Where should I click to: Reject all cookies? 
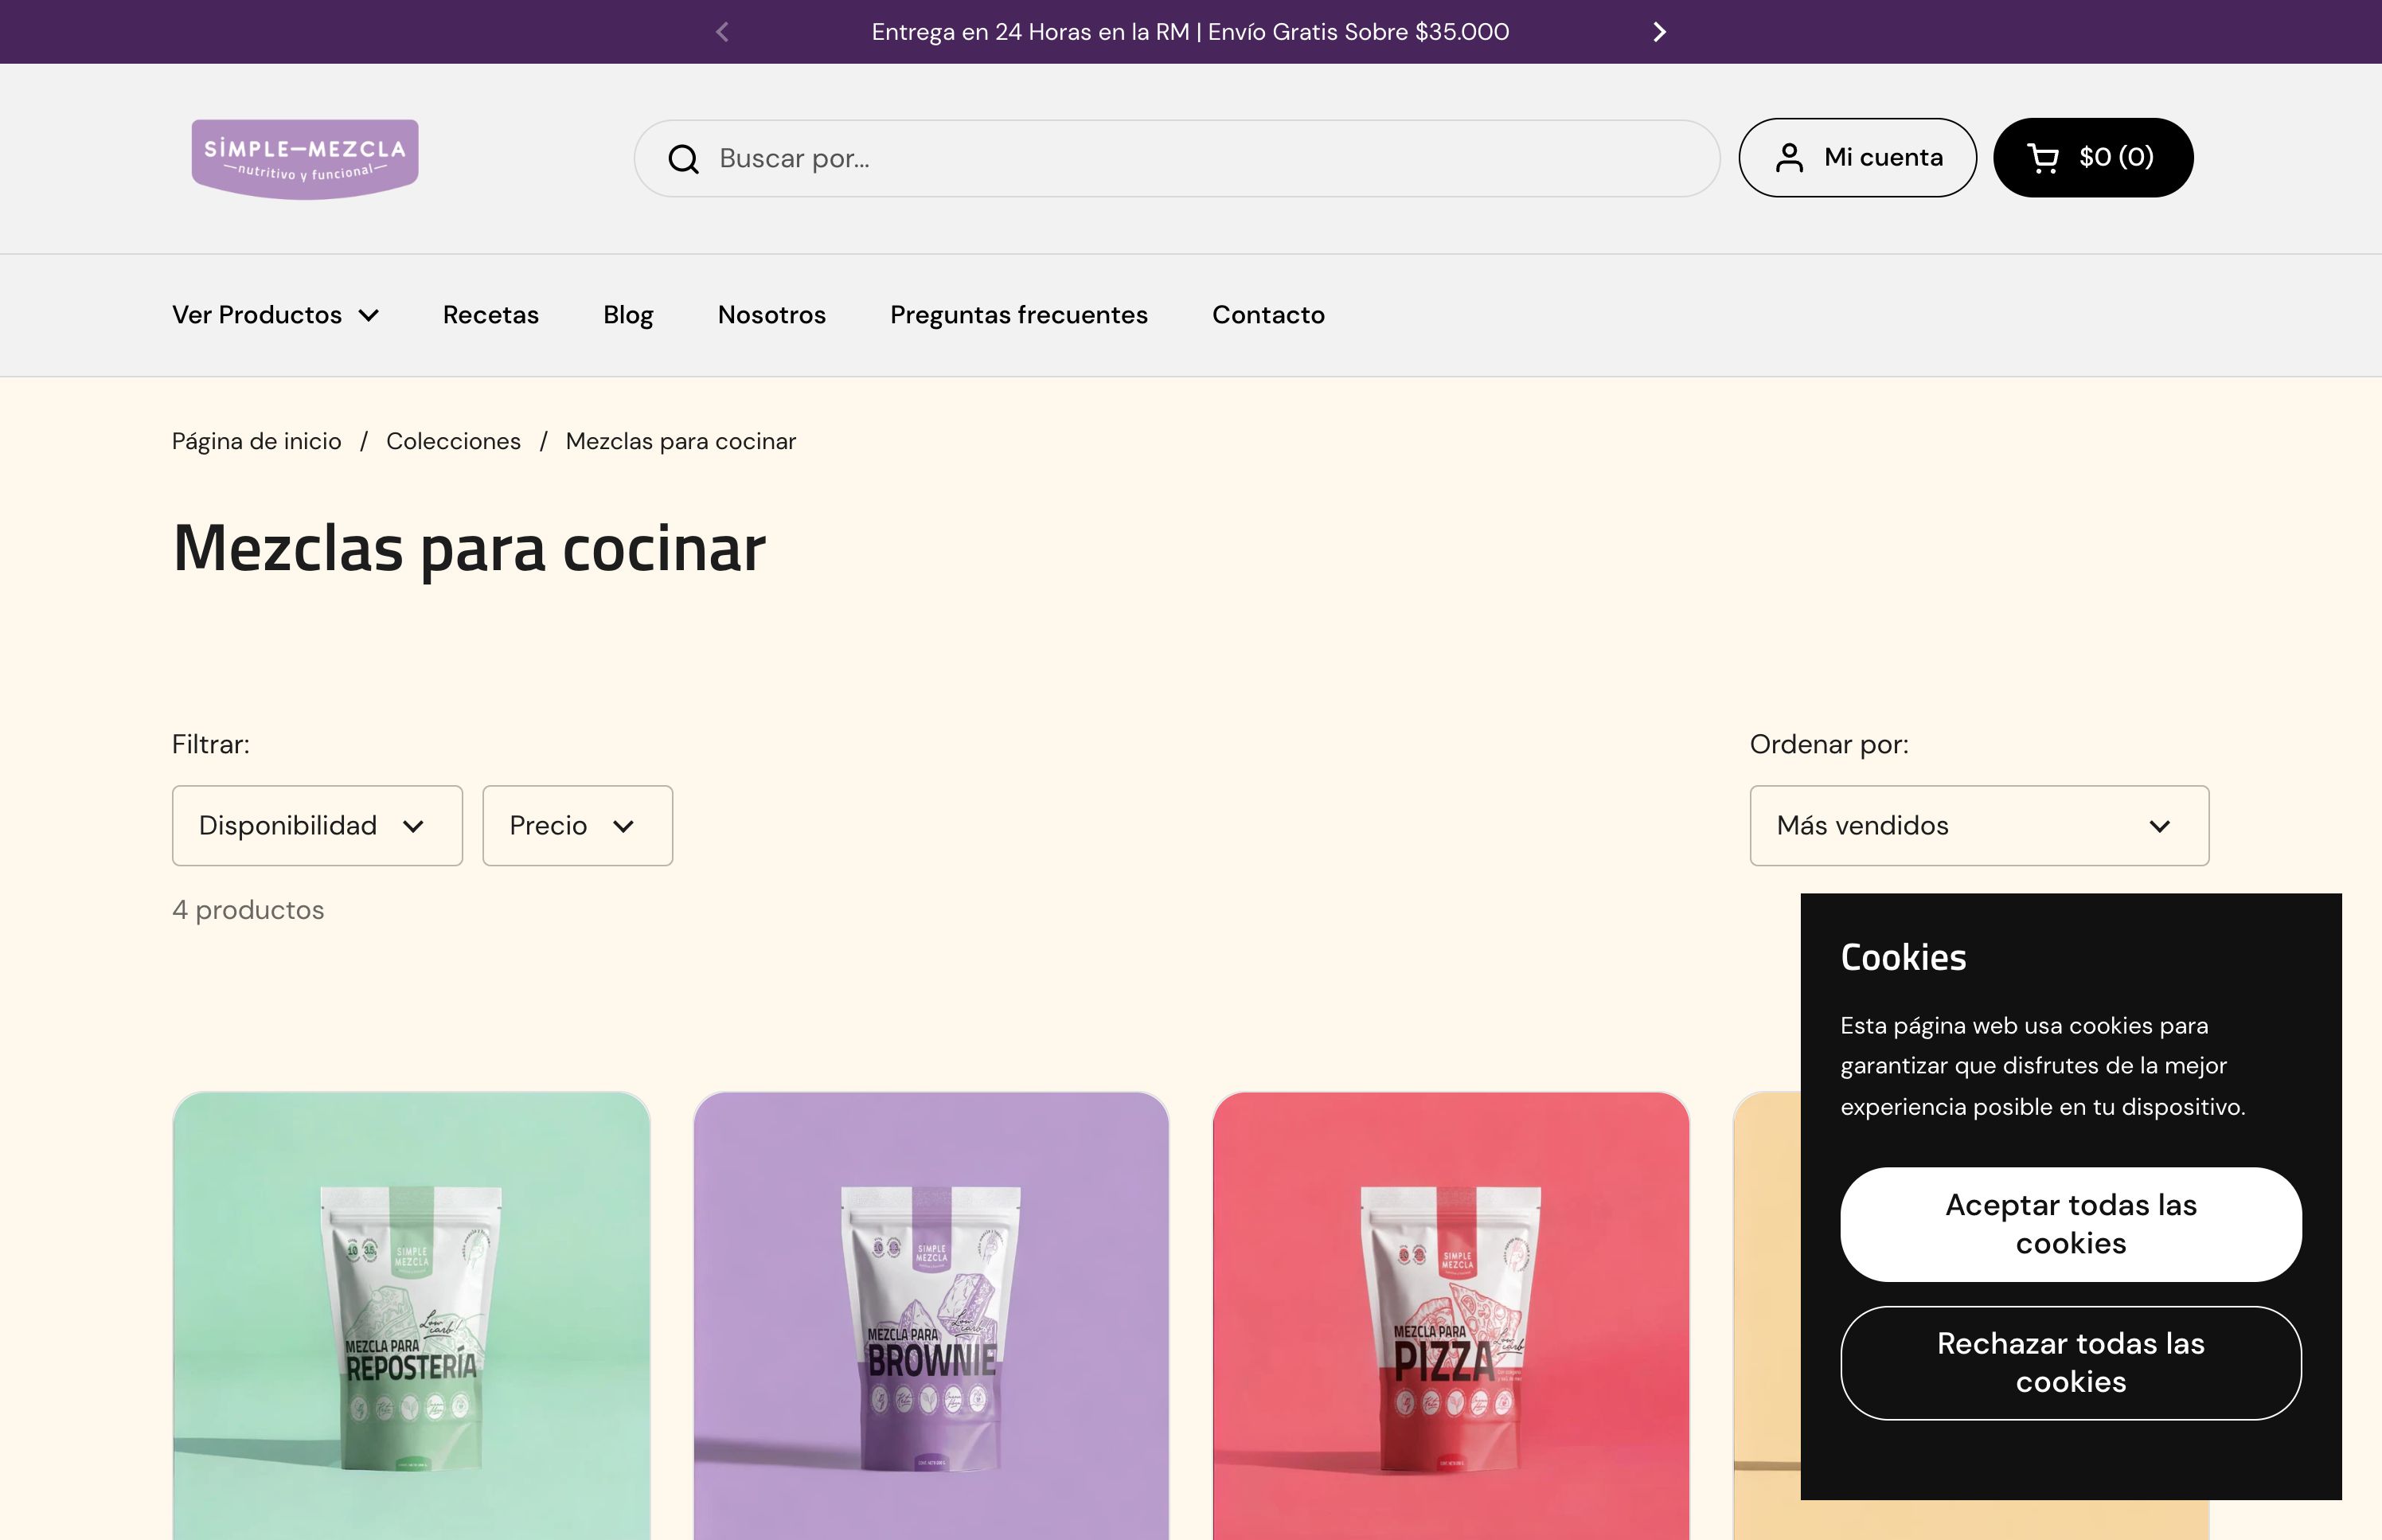pyautogui.click(x=2070, y=1363)
